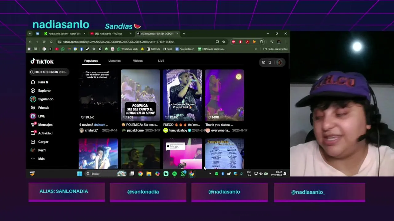Click the mobile app icon in TikTok header

click(x=270, y=62)
